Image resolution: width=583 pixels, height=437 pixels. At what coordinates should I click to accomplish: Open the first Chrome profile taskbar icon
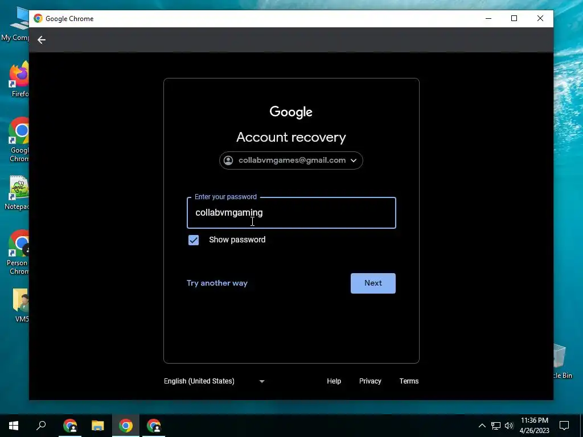click(x=70, y=426)
